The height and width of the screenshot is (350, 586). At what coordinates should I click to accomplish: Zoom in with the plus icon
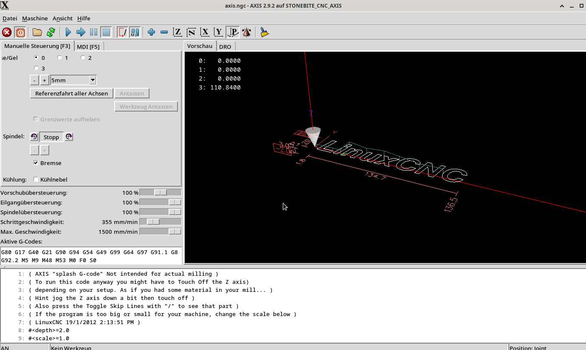(x=152, y=32)
